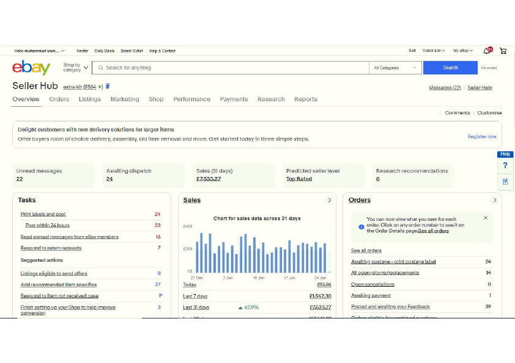Open Add recommended item specifics
Viewport: 515px width, 363px height.
click(59, 285)
